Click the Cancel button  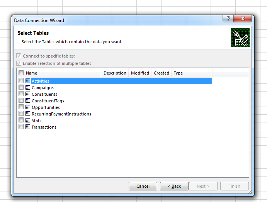(x=143, y=186)
